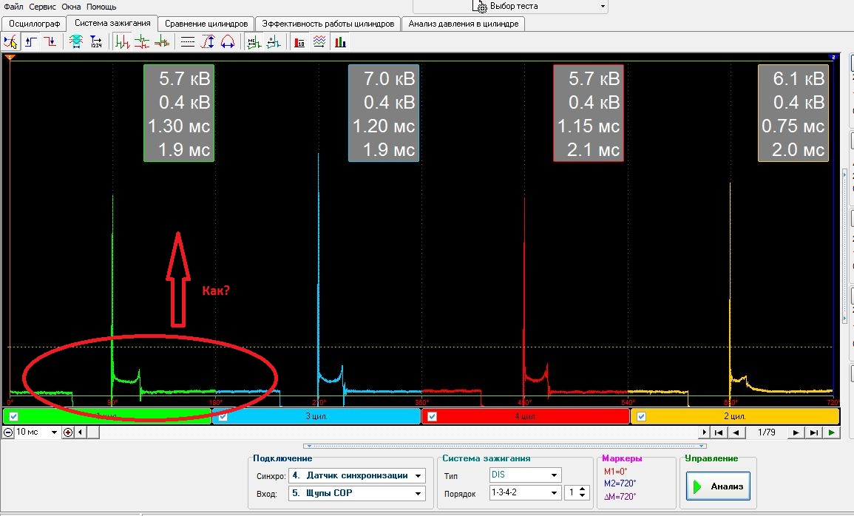Switch to the Осциллограф tab
854x516 pixels.
coord(34,24)
